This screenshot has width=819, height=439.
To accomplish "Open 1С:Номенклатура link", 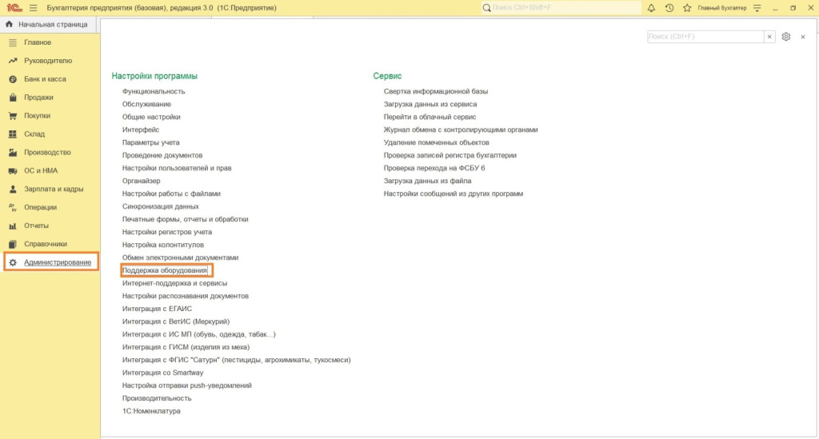I will click(x=151, y=411).
